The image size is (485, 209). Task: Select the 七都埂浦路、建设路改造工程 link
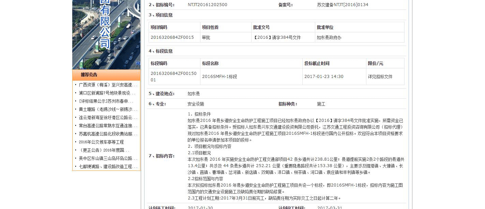pos(108,166)
